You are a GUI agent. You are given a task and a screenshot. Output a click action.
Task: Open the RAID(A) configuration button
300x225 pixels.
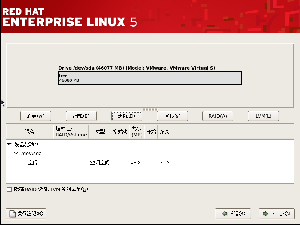pyautogui.click(x=218, y=116)
